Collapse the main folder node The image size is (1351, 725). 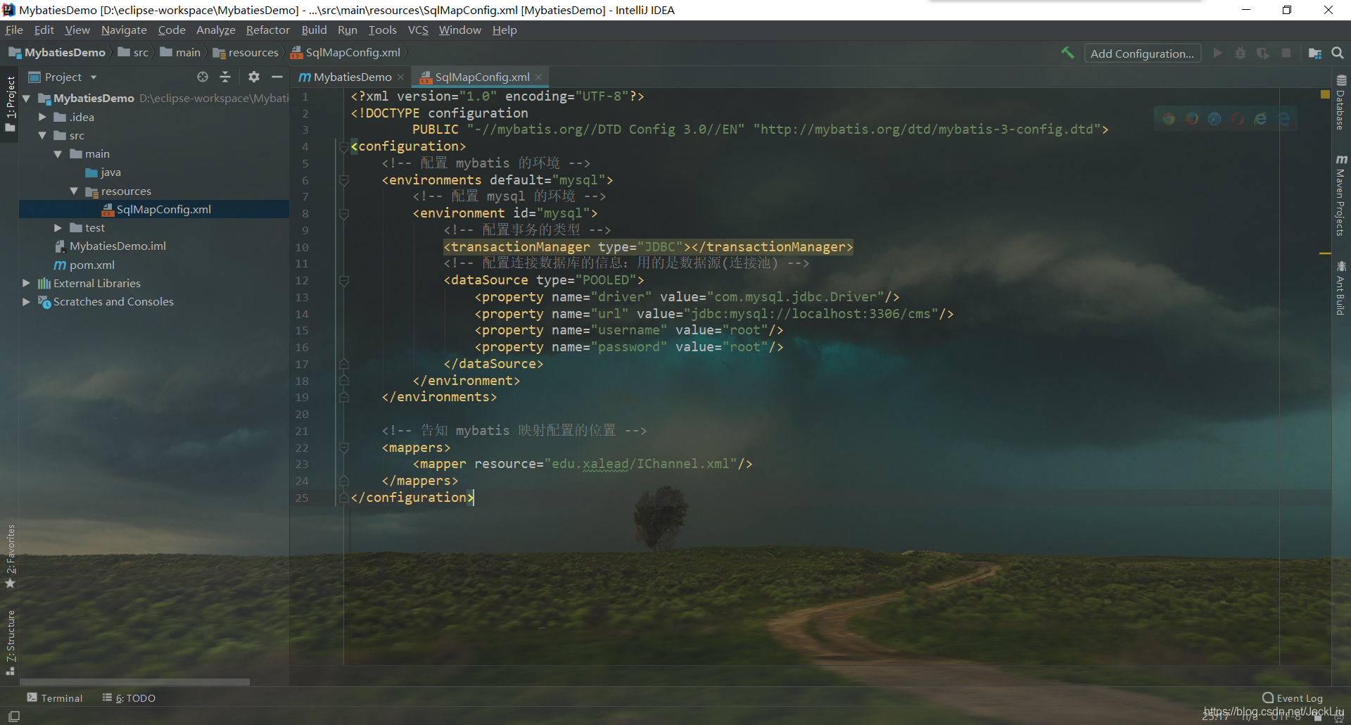coord(58,154)
